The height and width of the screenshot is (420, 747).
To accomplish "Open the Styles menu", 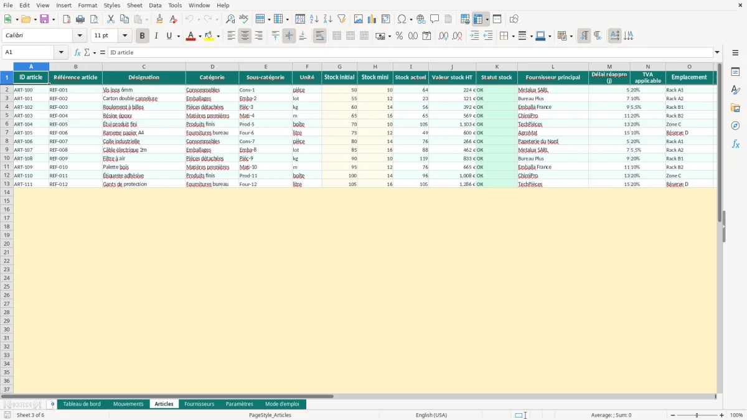I will tap(112, 5).
